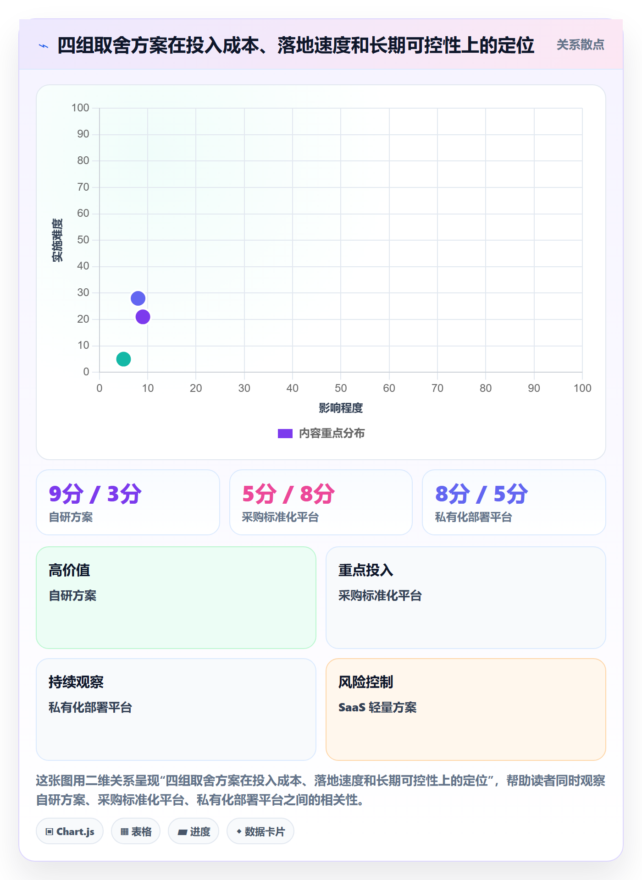Image resolution: width=642 pixels, height=880 pixels.
Task: Select the 高价值 quadrant card
Action: coord(176,598)
